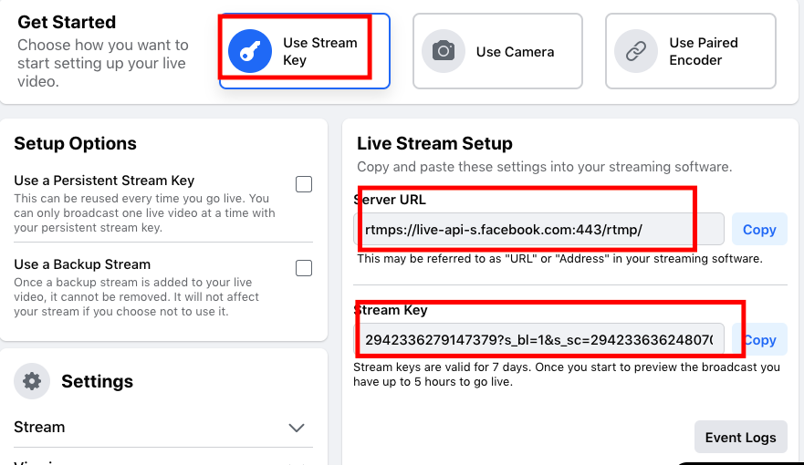Enable Use a Persistent Stream Key checkbox
Viewport: 804px width, 465px height.
click(x=304, y=184)
